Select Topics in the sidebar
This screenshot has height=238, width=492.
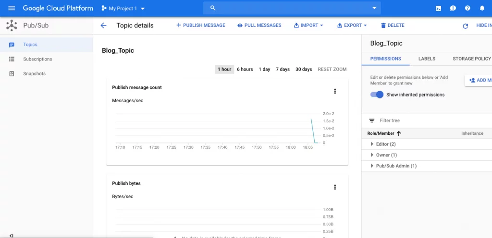[47, 45]
